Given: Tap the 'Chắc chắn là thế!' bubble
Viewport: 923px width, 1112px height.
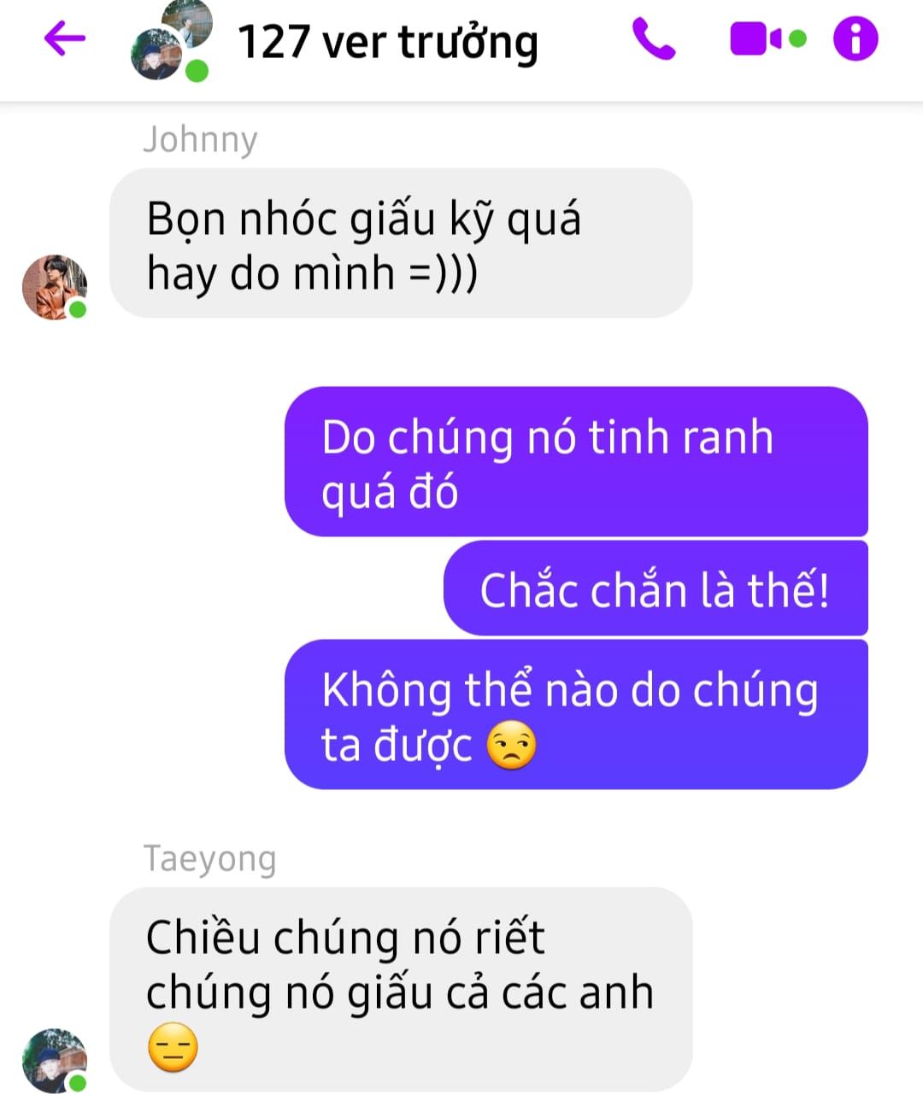Looking at the screenshot, I should pos(656,589).
